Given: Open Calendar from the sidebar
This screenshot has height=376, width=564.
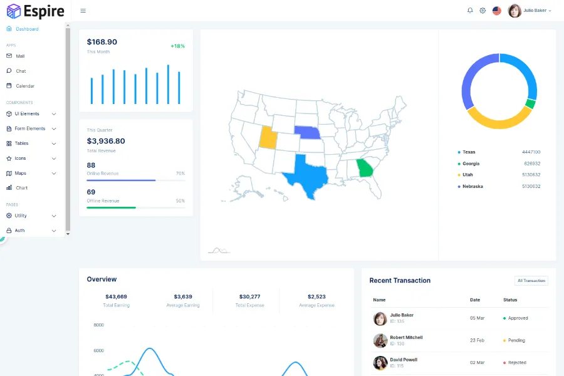Looking at the screenshot, I should pyautogui.click(x=24, y=86).
